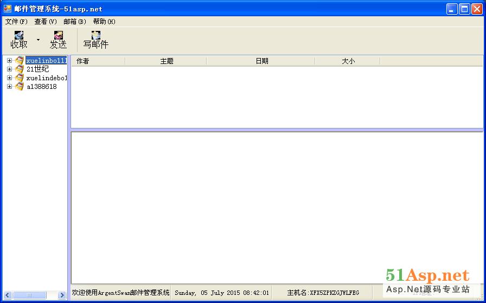Screen dimensions: 486x303
Task: Expand the 21世纪 account tree node
Action: click(x=9, y=69)
